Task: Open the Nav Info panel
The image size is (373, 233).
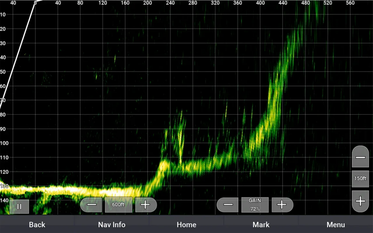Action: [x=112, y=225]
